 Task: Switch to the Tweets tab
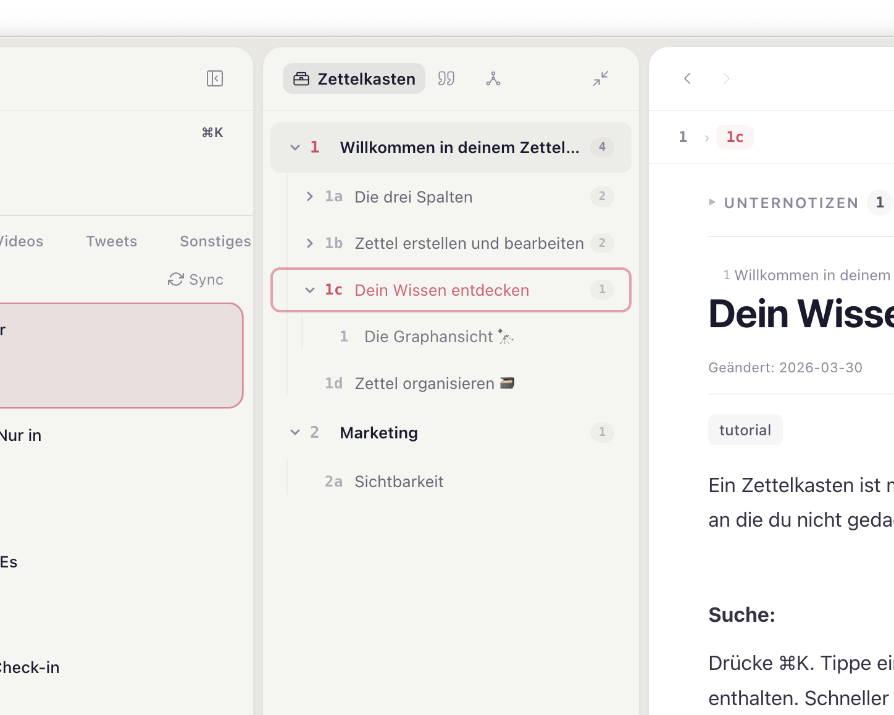[112, 241]
